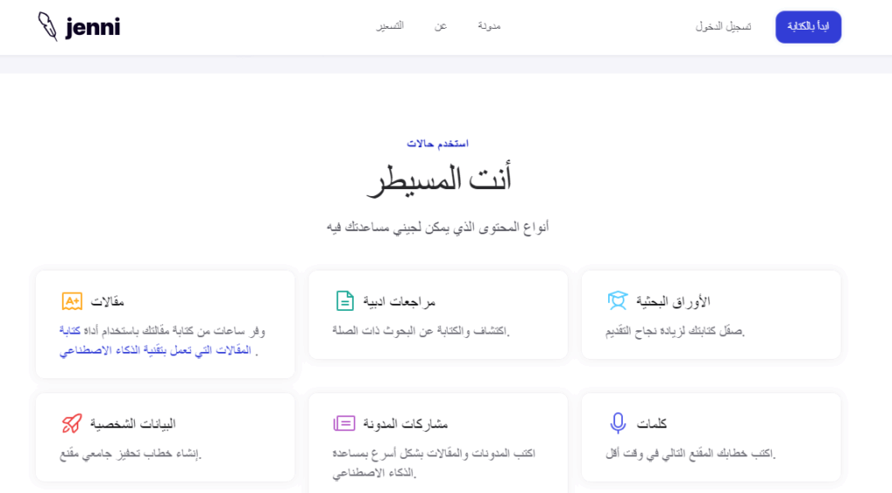Click the تسجيل الدخول login link
The width and height of the screenshot is (892, 493).
pyautogui.click(x=723, y=27)
